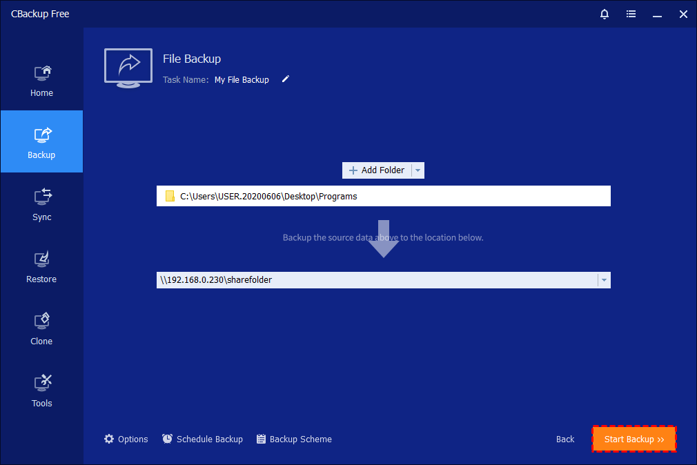Open the hamburger menu in title bar
Image resolution: width=697 pixels, height=465 pixels.
coord(631,14)
